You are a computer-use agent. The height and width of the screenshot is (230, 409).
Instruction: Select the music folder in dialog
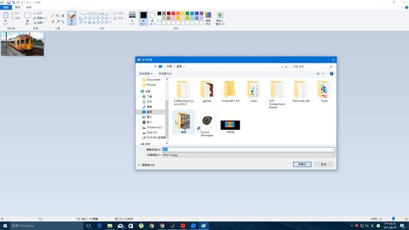tap(254, 92)
